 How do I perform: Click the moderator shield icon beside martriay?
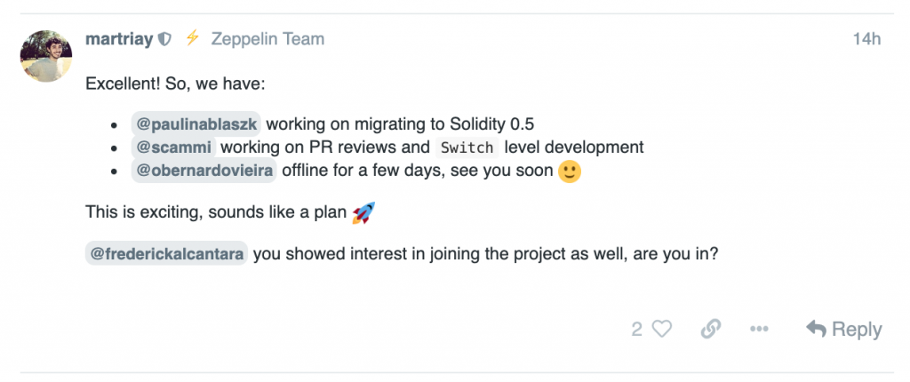pyautogui.click(x=164, y=39)
